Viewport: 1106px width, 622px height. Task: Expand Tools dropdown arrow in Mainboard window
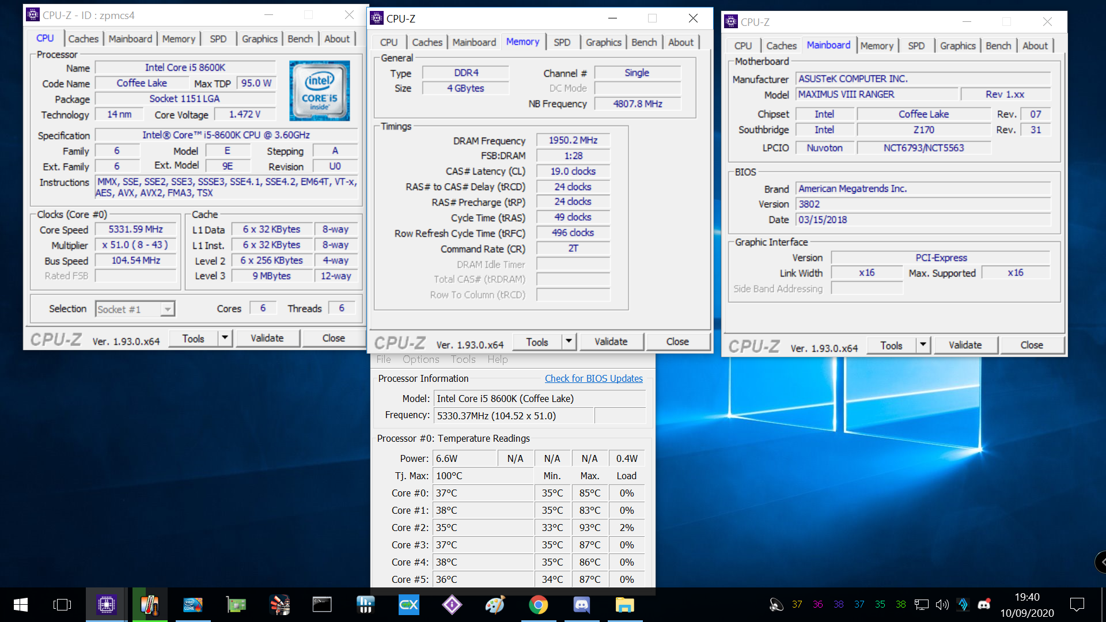point(923,345)
